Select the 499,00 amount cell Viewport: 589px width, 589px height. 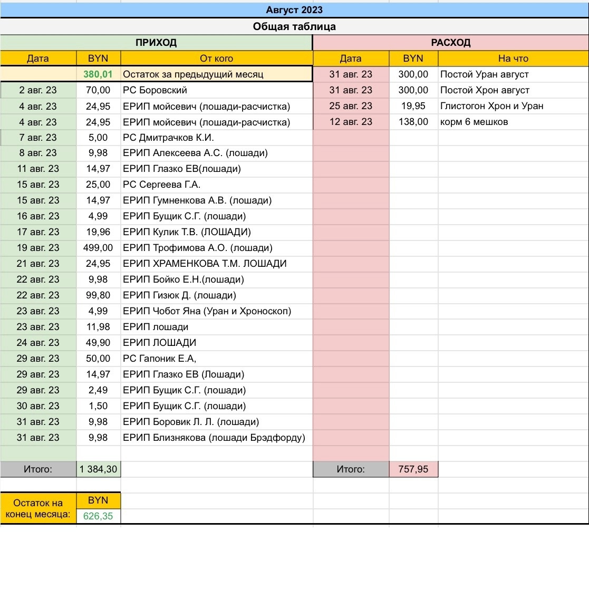[x=98, y=248]
